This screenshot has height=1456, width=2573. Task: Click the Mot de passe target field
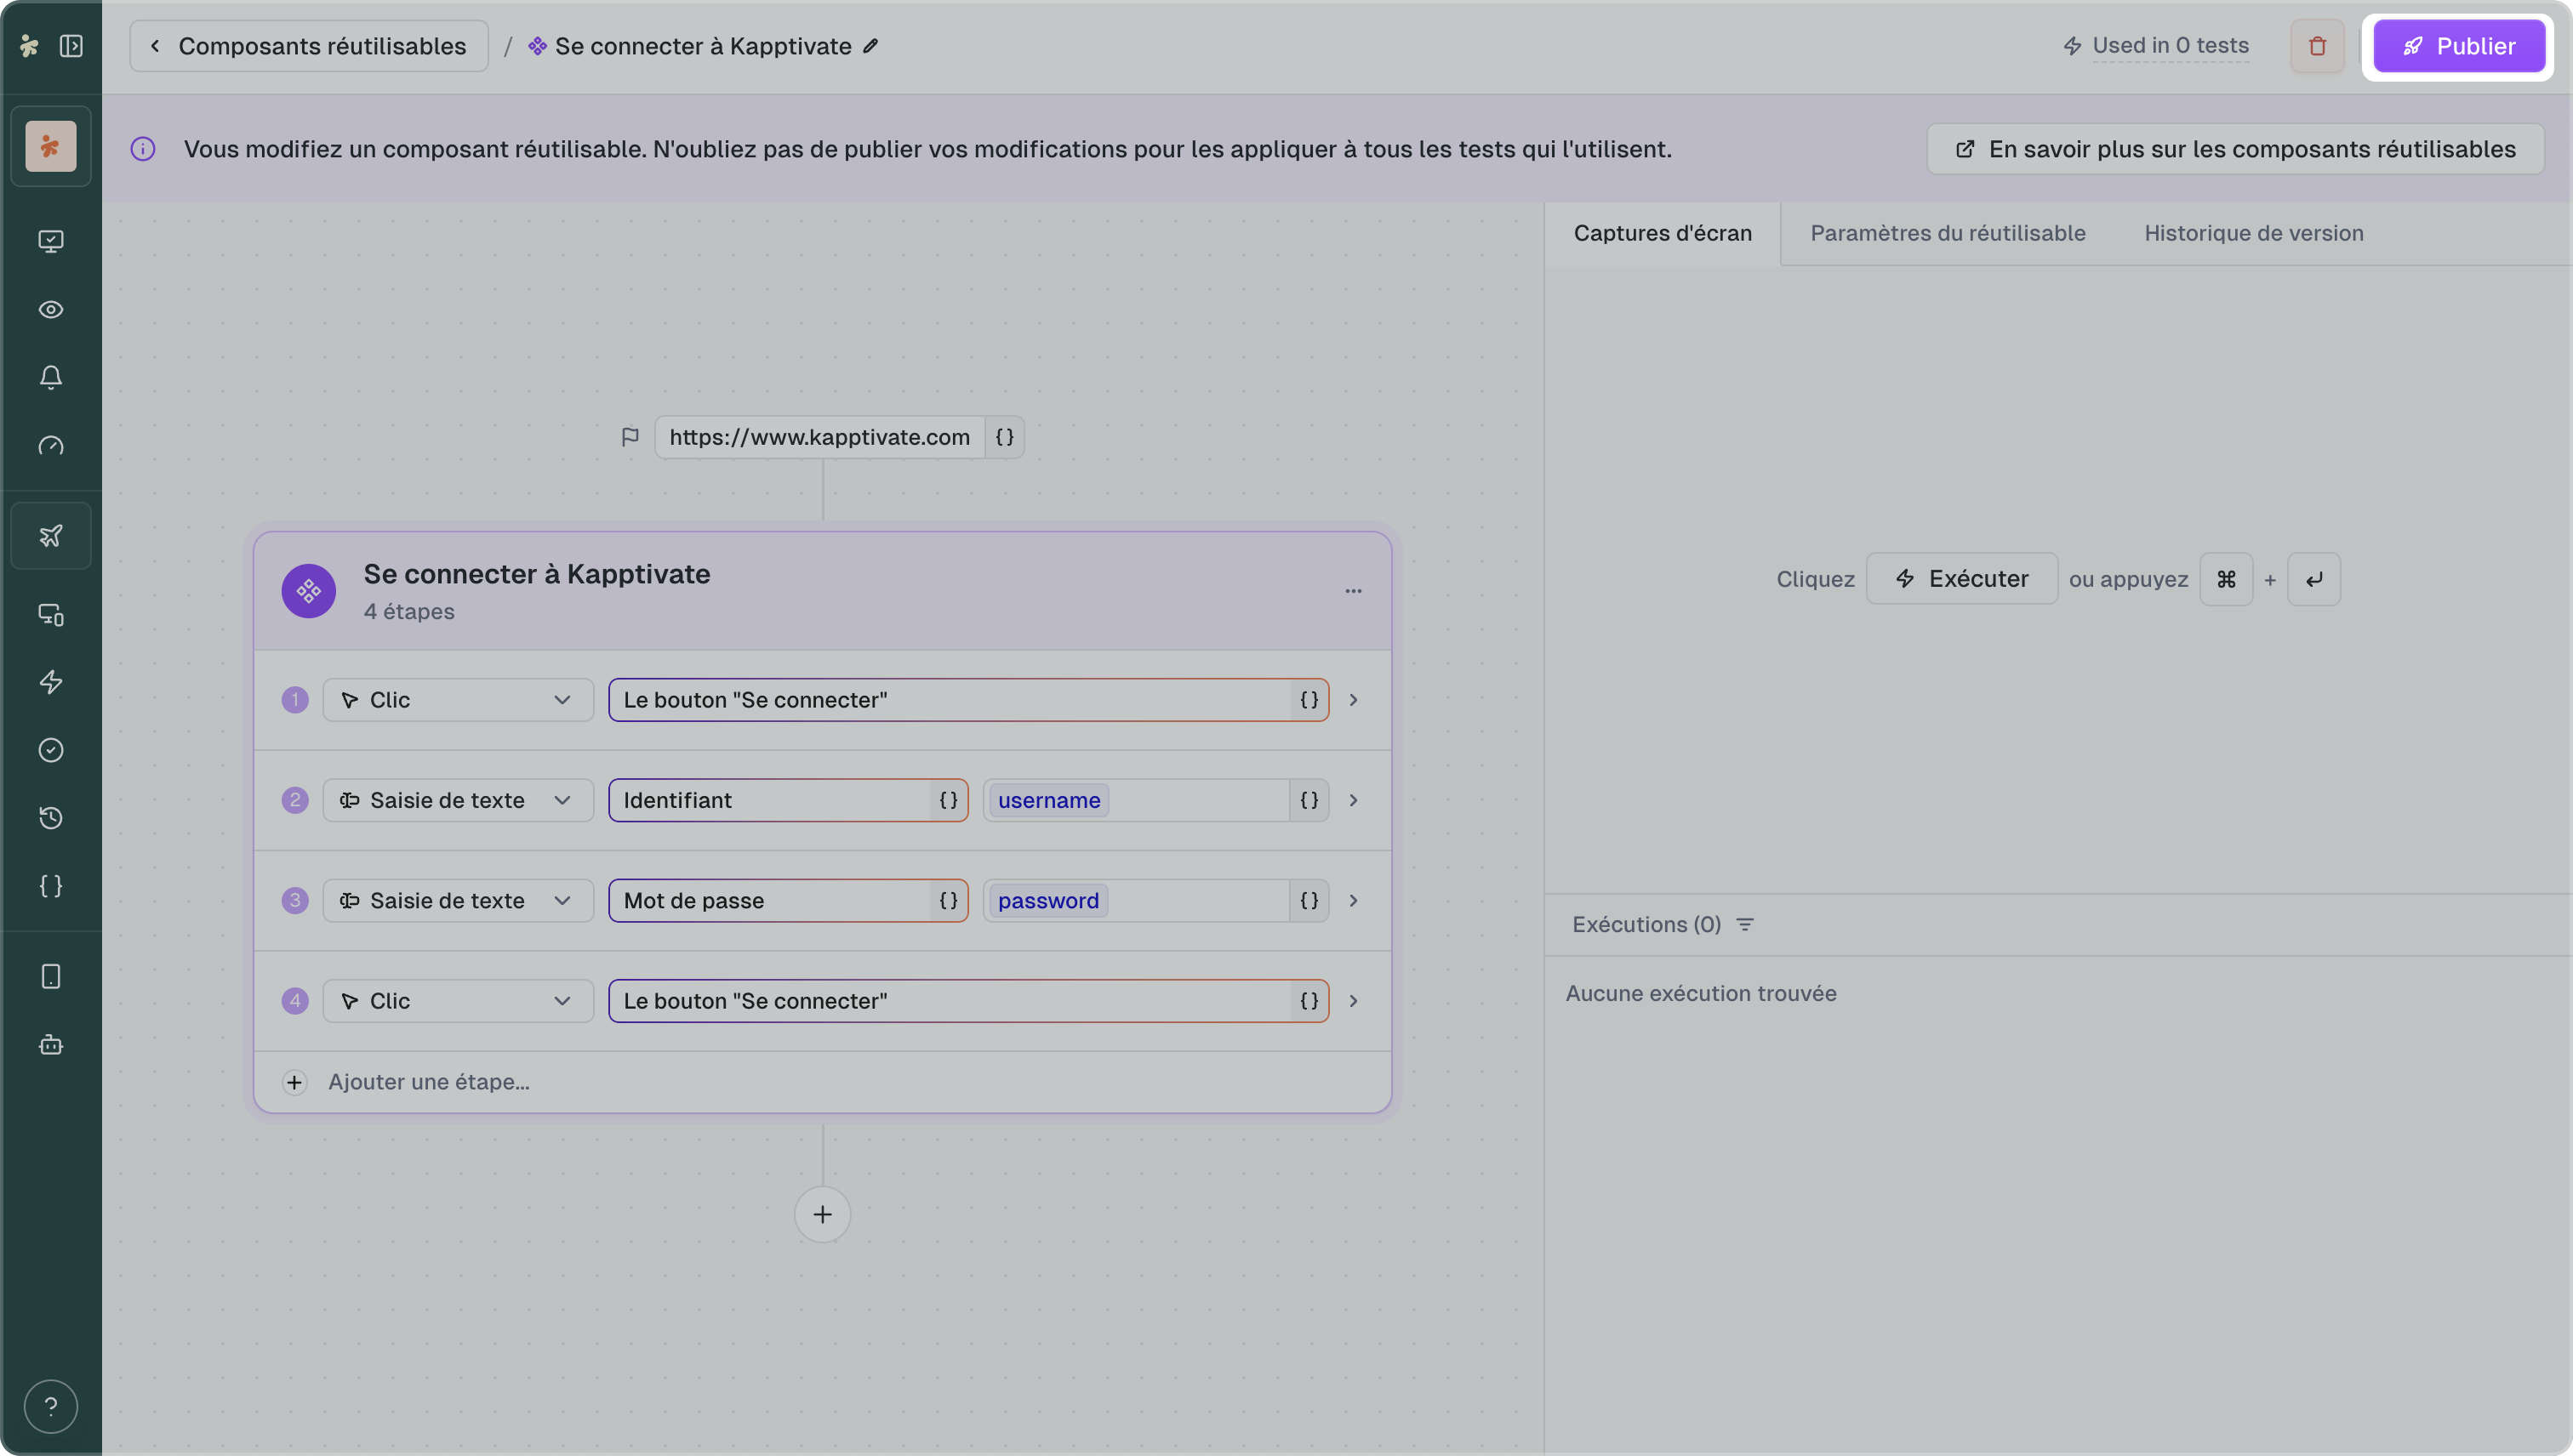770,901
